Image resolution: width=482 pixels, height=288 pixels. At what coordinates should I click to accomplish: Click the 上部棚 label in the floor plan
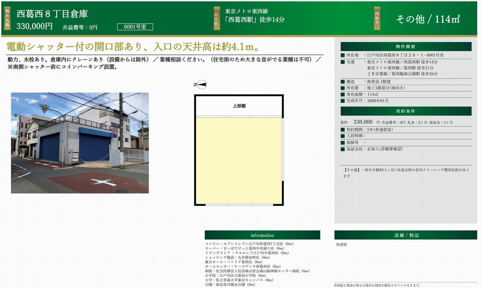(239, 106)
